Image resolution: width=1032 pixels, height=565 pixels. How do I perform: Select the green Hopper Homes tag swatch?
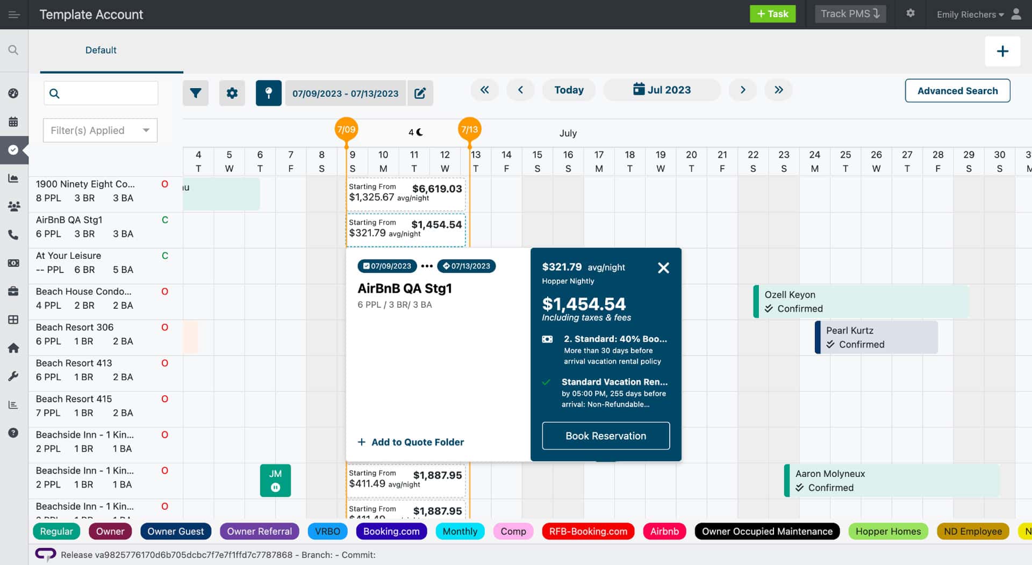pos(888,531)
